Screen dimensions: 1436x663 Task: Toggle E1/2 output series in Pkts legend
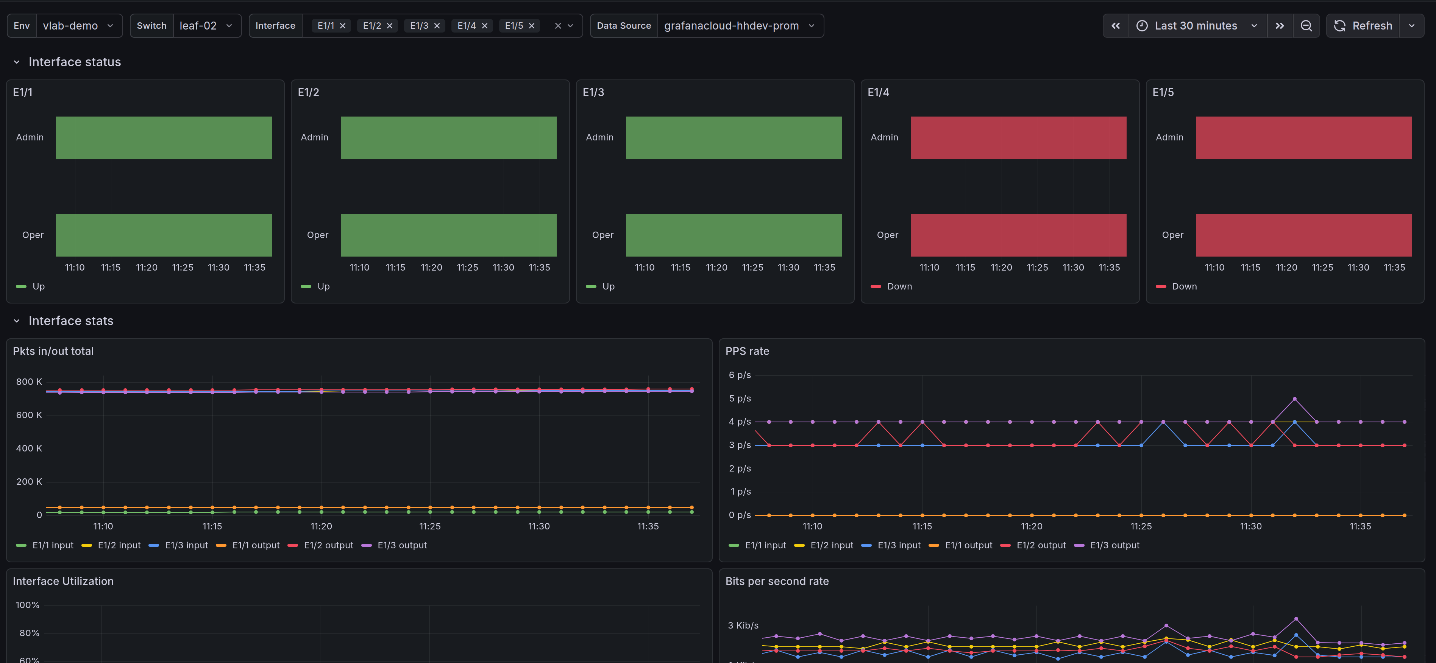(328, 545)
